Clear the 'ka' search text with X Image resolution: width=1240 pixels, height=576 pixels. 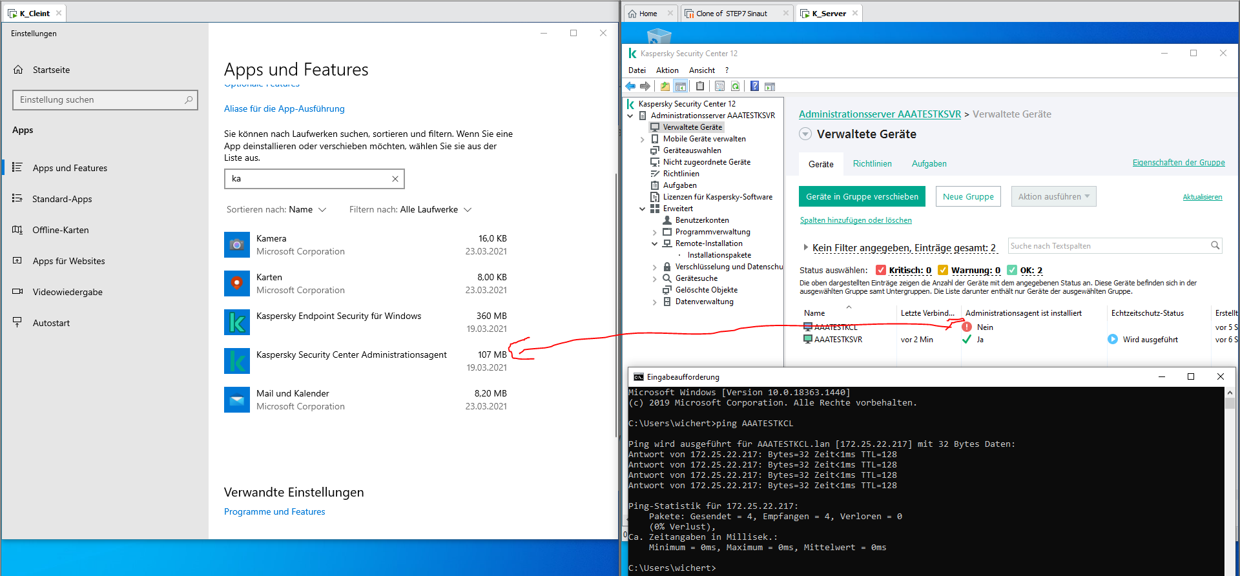(x=395, y=179)
